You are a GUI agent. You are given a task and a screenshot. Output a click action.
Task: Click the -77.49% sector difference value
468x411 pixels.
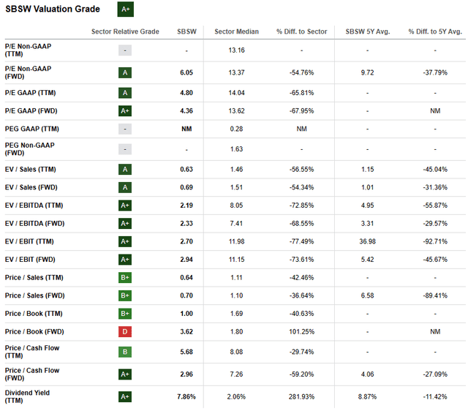(x=302, y=241)
